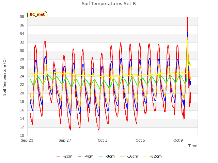Click the chart title Soil Temperatures Set B
This screenshot has width=218, height=163.
(109, 4)
